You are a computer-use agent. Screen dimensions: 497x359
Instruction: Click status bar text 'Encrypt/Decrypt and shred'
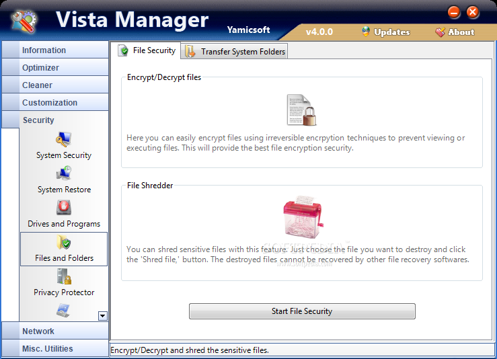(190, 350)
